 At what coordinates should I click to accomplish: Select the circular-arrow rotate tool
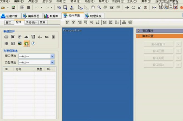[x=133, y=8]
